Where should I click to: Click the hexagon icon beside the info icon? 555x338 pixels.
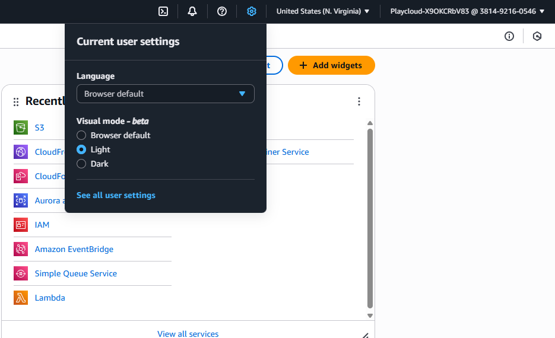(x=537, y=36)
